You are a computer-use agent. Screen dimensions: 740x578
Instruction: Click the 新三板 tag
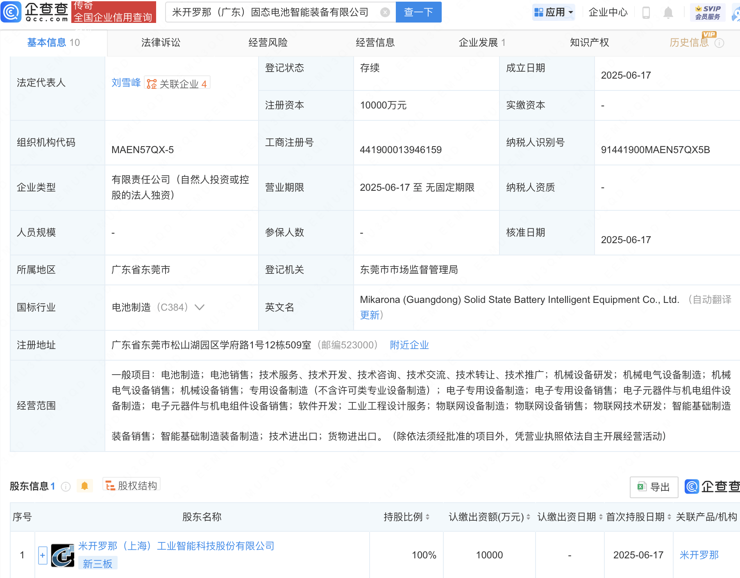click(x=98, y=564)
